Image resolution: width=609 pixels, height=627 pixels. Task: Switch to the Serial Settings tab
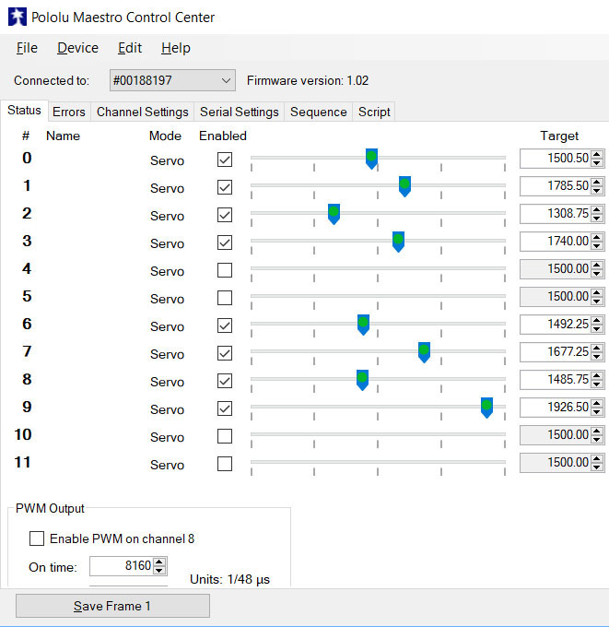coord(239,112)
